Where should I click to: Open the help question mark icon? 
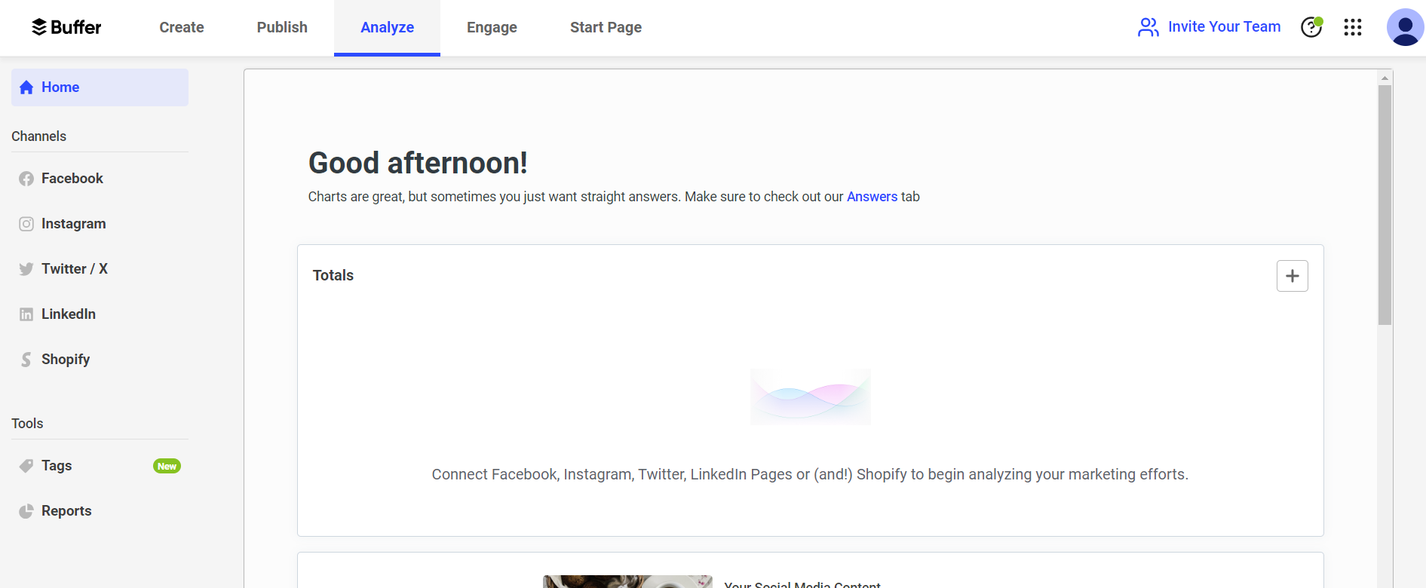[x=1311, y=27]
